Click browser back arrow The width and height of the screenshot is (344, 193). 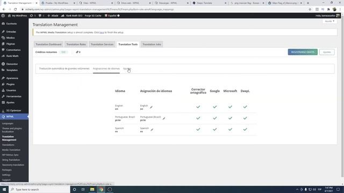[4, 10]
